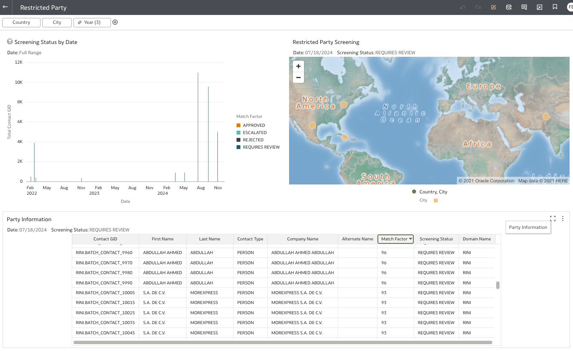Viewport: 573px width, 351px height.
Task: Select cell RINI.BATCH_CONTACT_10045
Action: pyautogui.click(x=105, y=333)
